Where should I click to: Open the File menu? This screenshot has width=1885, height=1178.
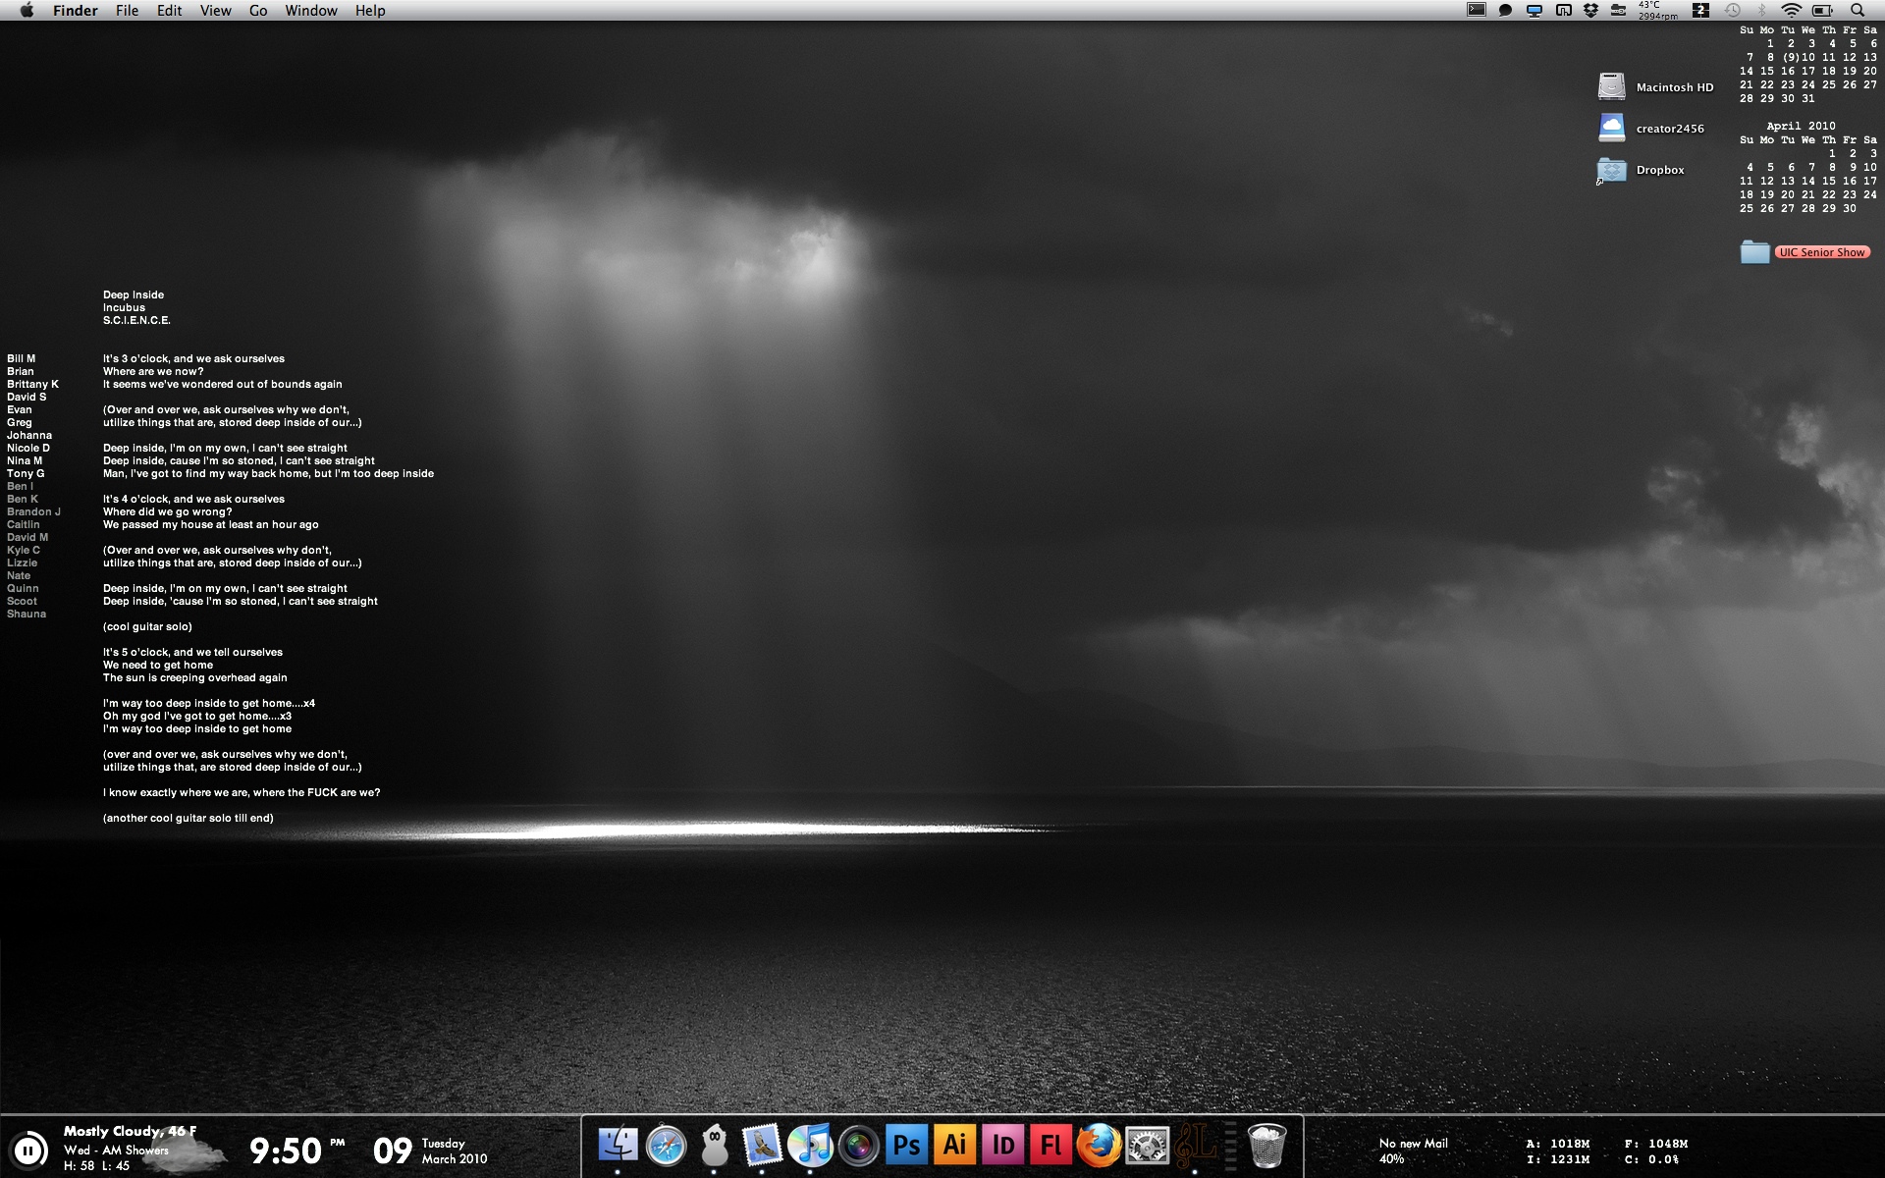127,10
